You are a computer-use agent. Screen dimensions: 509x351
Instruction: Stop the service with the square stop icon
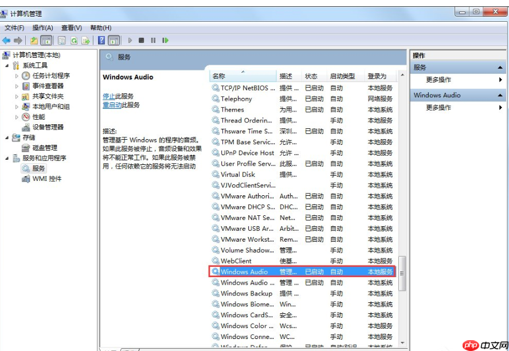click(x=140, y=40)
